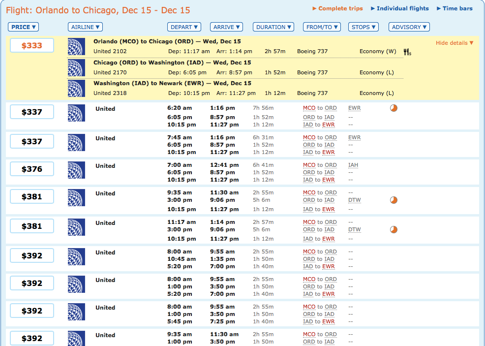Select the pie icon on the 9:35 am $381 row

tap(393, 200)
